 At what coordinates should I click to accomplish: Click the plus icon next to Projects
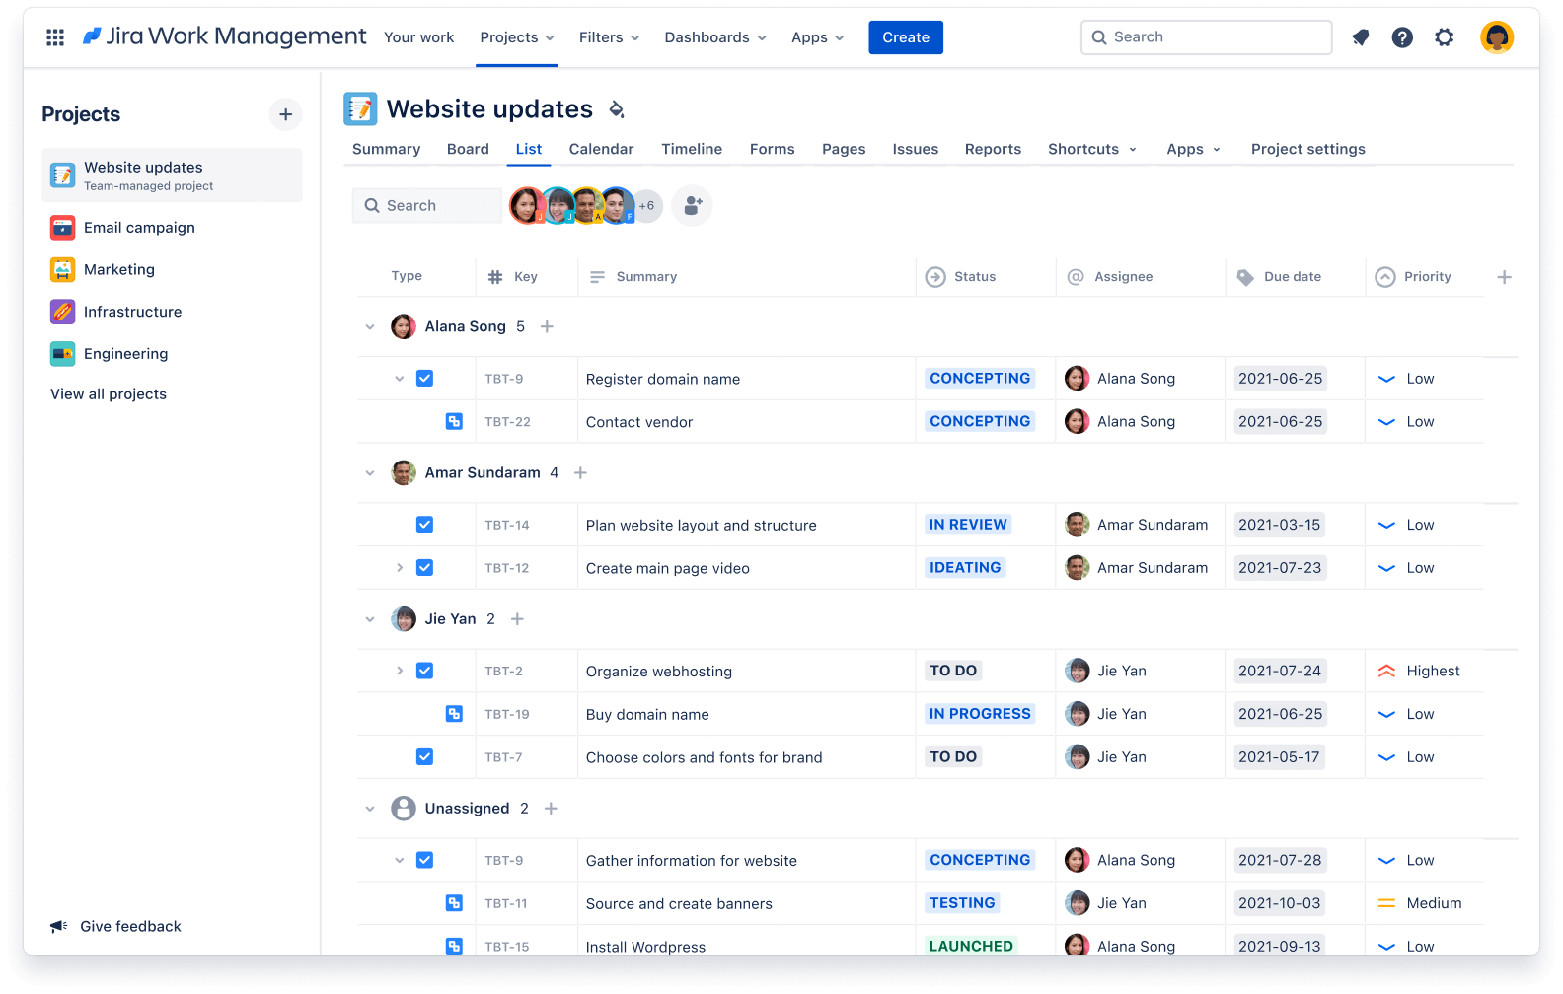click(285, 114)
